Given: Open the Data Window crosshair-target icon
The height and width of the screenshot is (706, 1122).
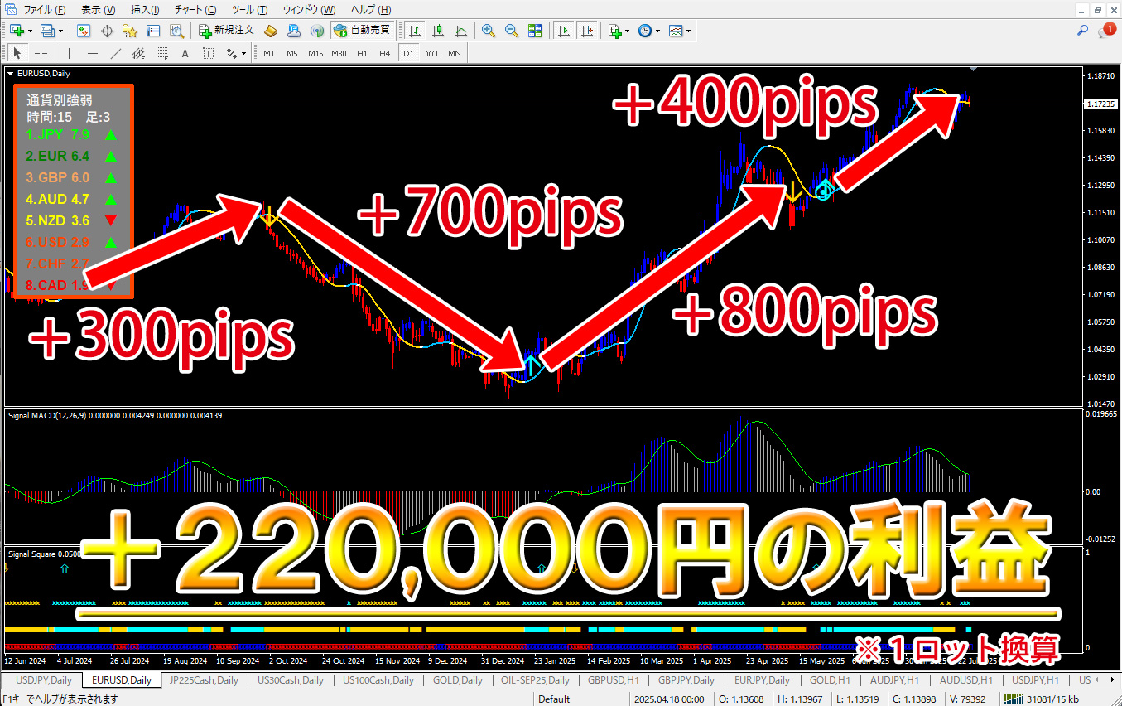Looking at the screenshot, I should tap(107, 31).
